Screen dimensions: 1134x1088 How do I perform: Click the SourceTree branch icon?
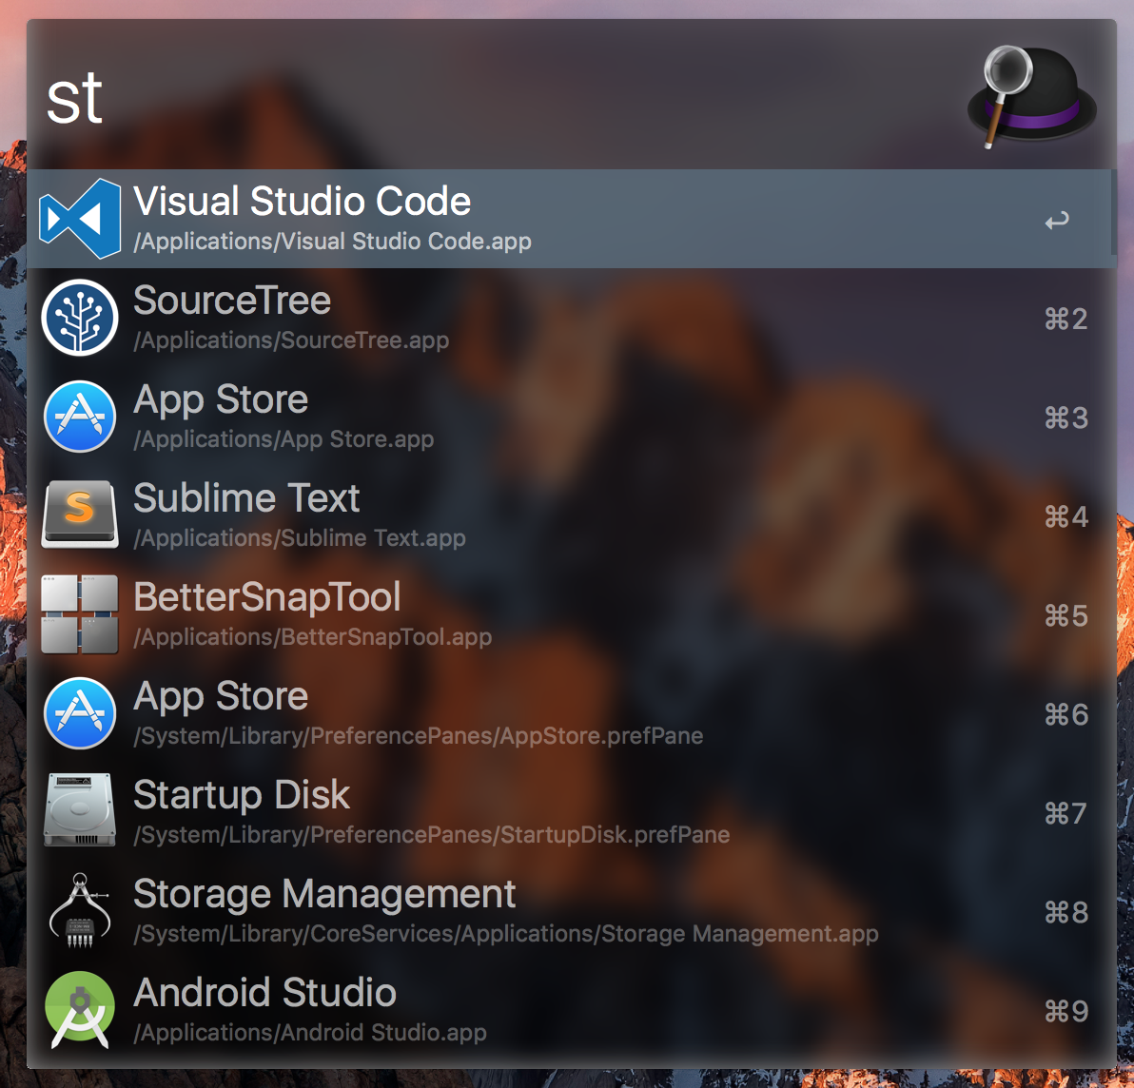[80, 318]
